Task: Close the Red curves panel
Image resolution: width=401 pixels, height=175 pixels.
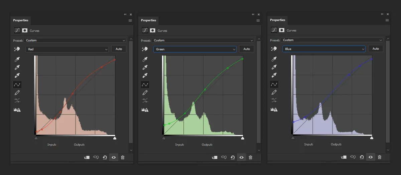Action: click(131, 14)
